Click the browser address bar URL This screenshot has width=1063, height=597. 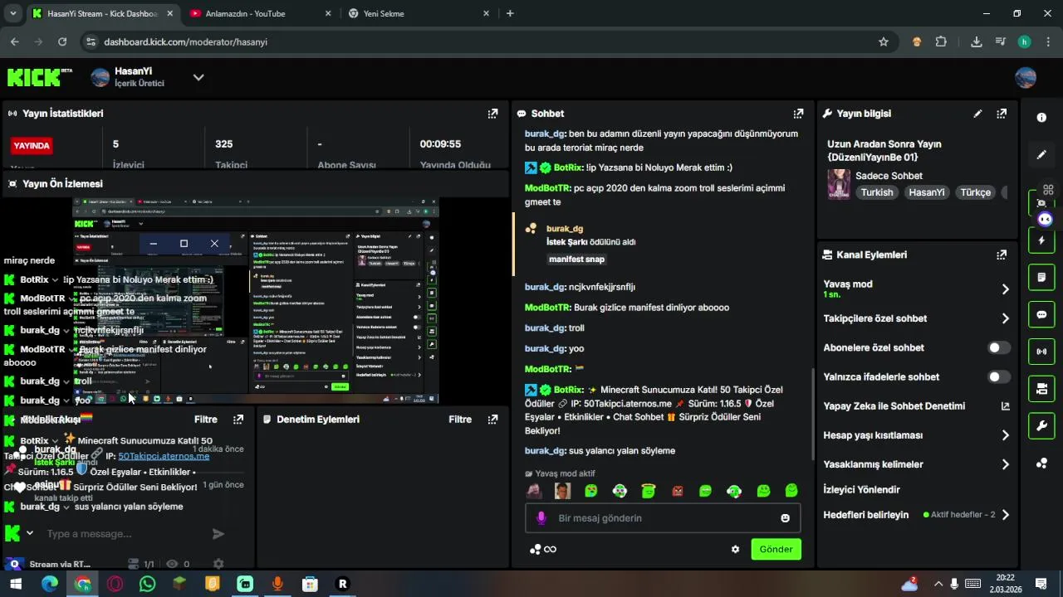[186, 41]
